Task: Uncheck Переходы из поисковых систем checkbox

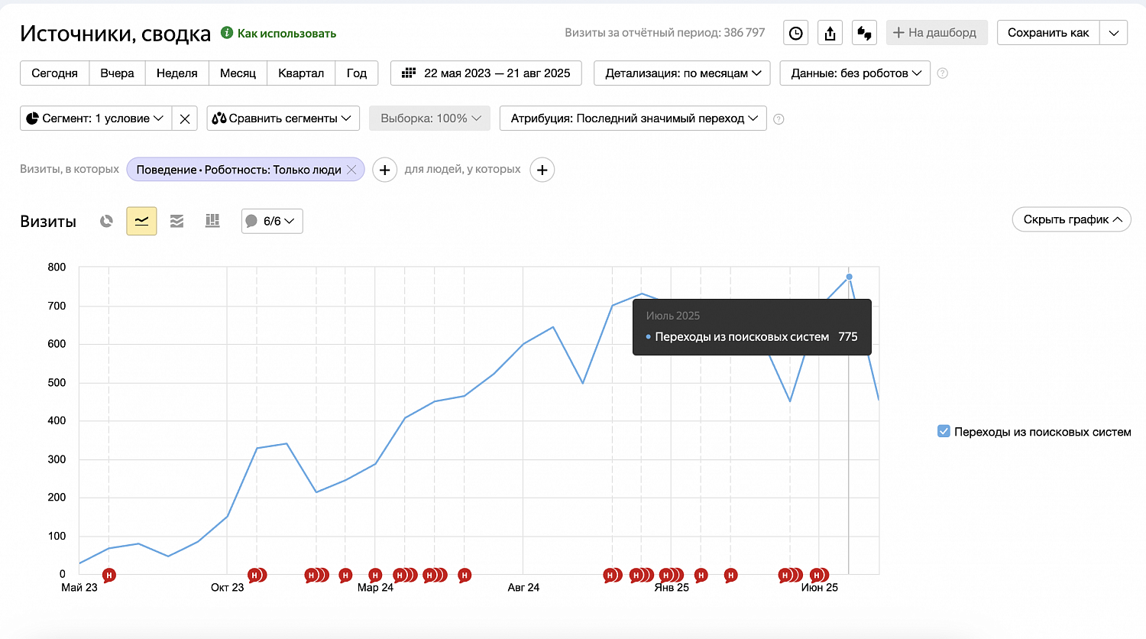Action: click(x=944, y=431)
